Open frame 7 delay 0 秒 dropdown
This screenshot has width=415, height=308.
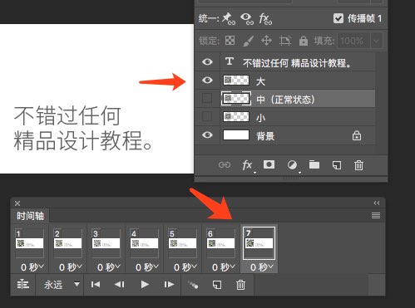point(262,267)
